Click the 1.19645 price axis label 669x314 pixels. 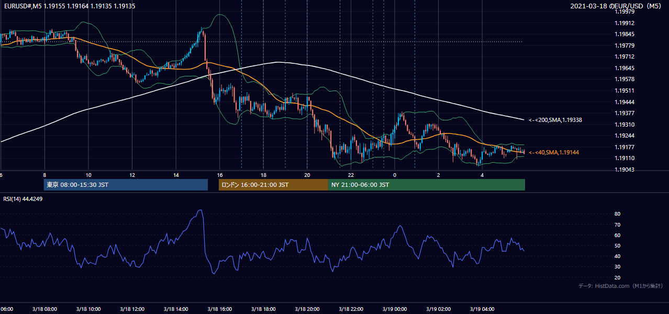coord(625,68)
